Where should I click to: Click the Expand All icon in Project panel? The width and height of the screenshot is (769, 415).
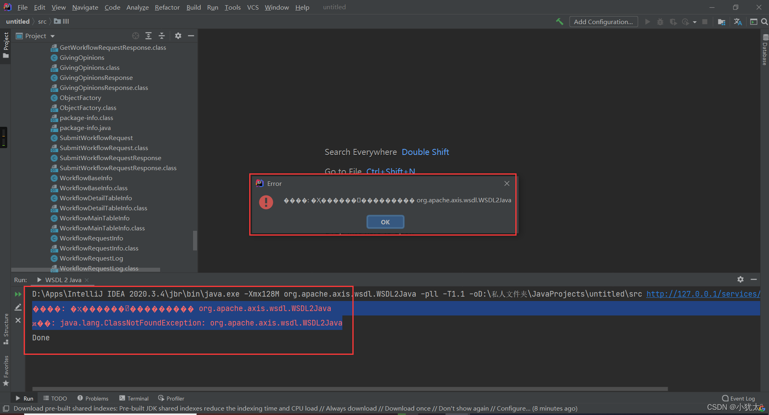tap(149, 36)
